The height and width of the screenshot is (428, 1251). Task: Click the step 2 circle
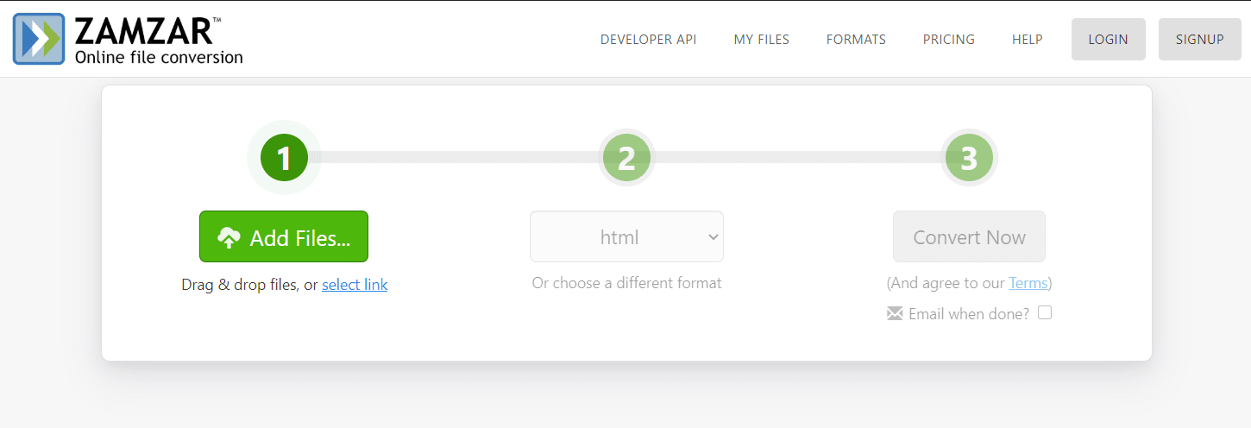[x=627, y=158]
